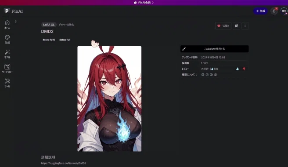Click the first permission globe icon

coord(203,75)
